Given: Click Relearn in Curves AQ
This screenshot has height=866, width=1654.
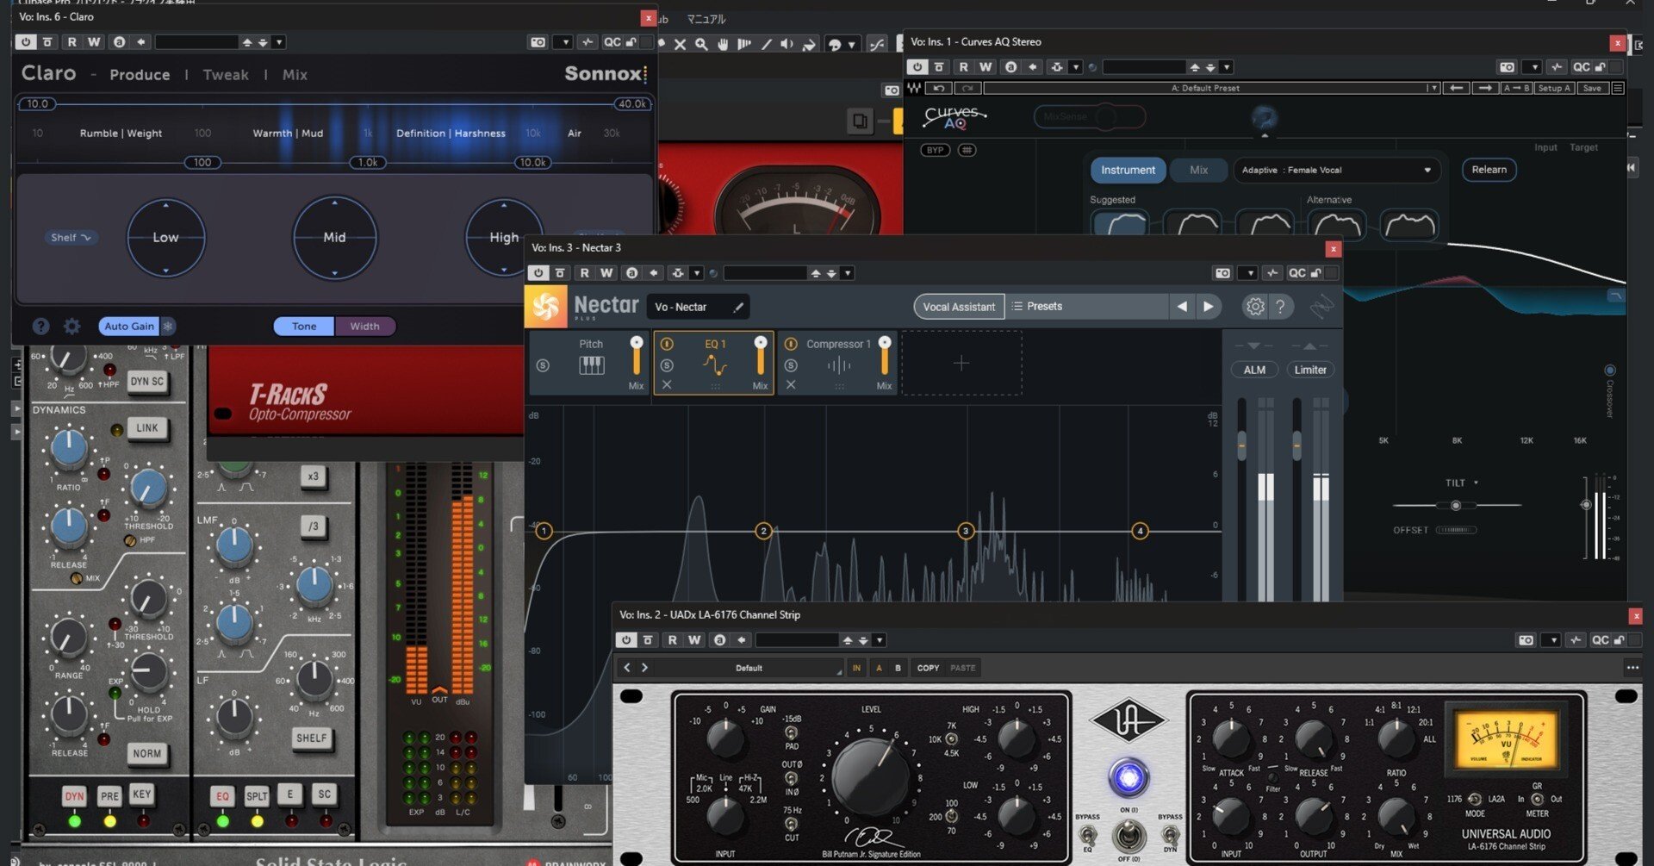Looking at the screenshot, I should [1489, 170].
